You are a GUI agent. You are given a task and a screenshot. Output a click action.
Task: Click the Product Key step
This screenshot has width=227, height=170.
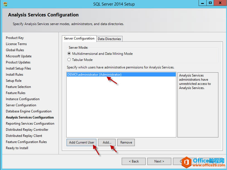pos(15,38)
